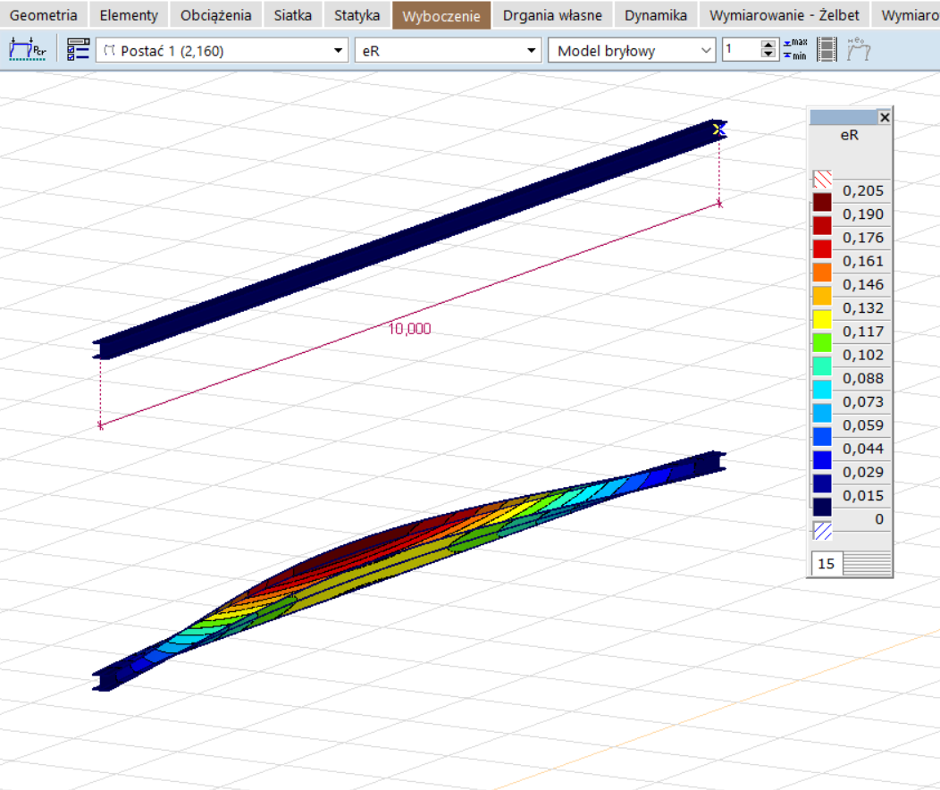Click the cyan swatch beside 0,073
The height and width of the screenshot is (790, 940).
(822, 390)
